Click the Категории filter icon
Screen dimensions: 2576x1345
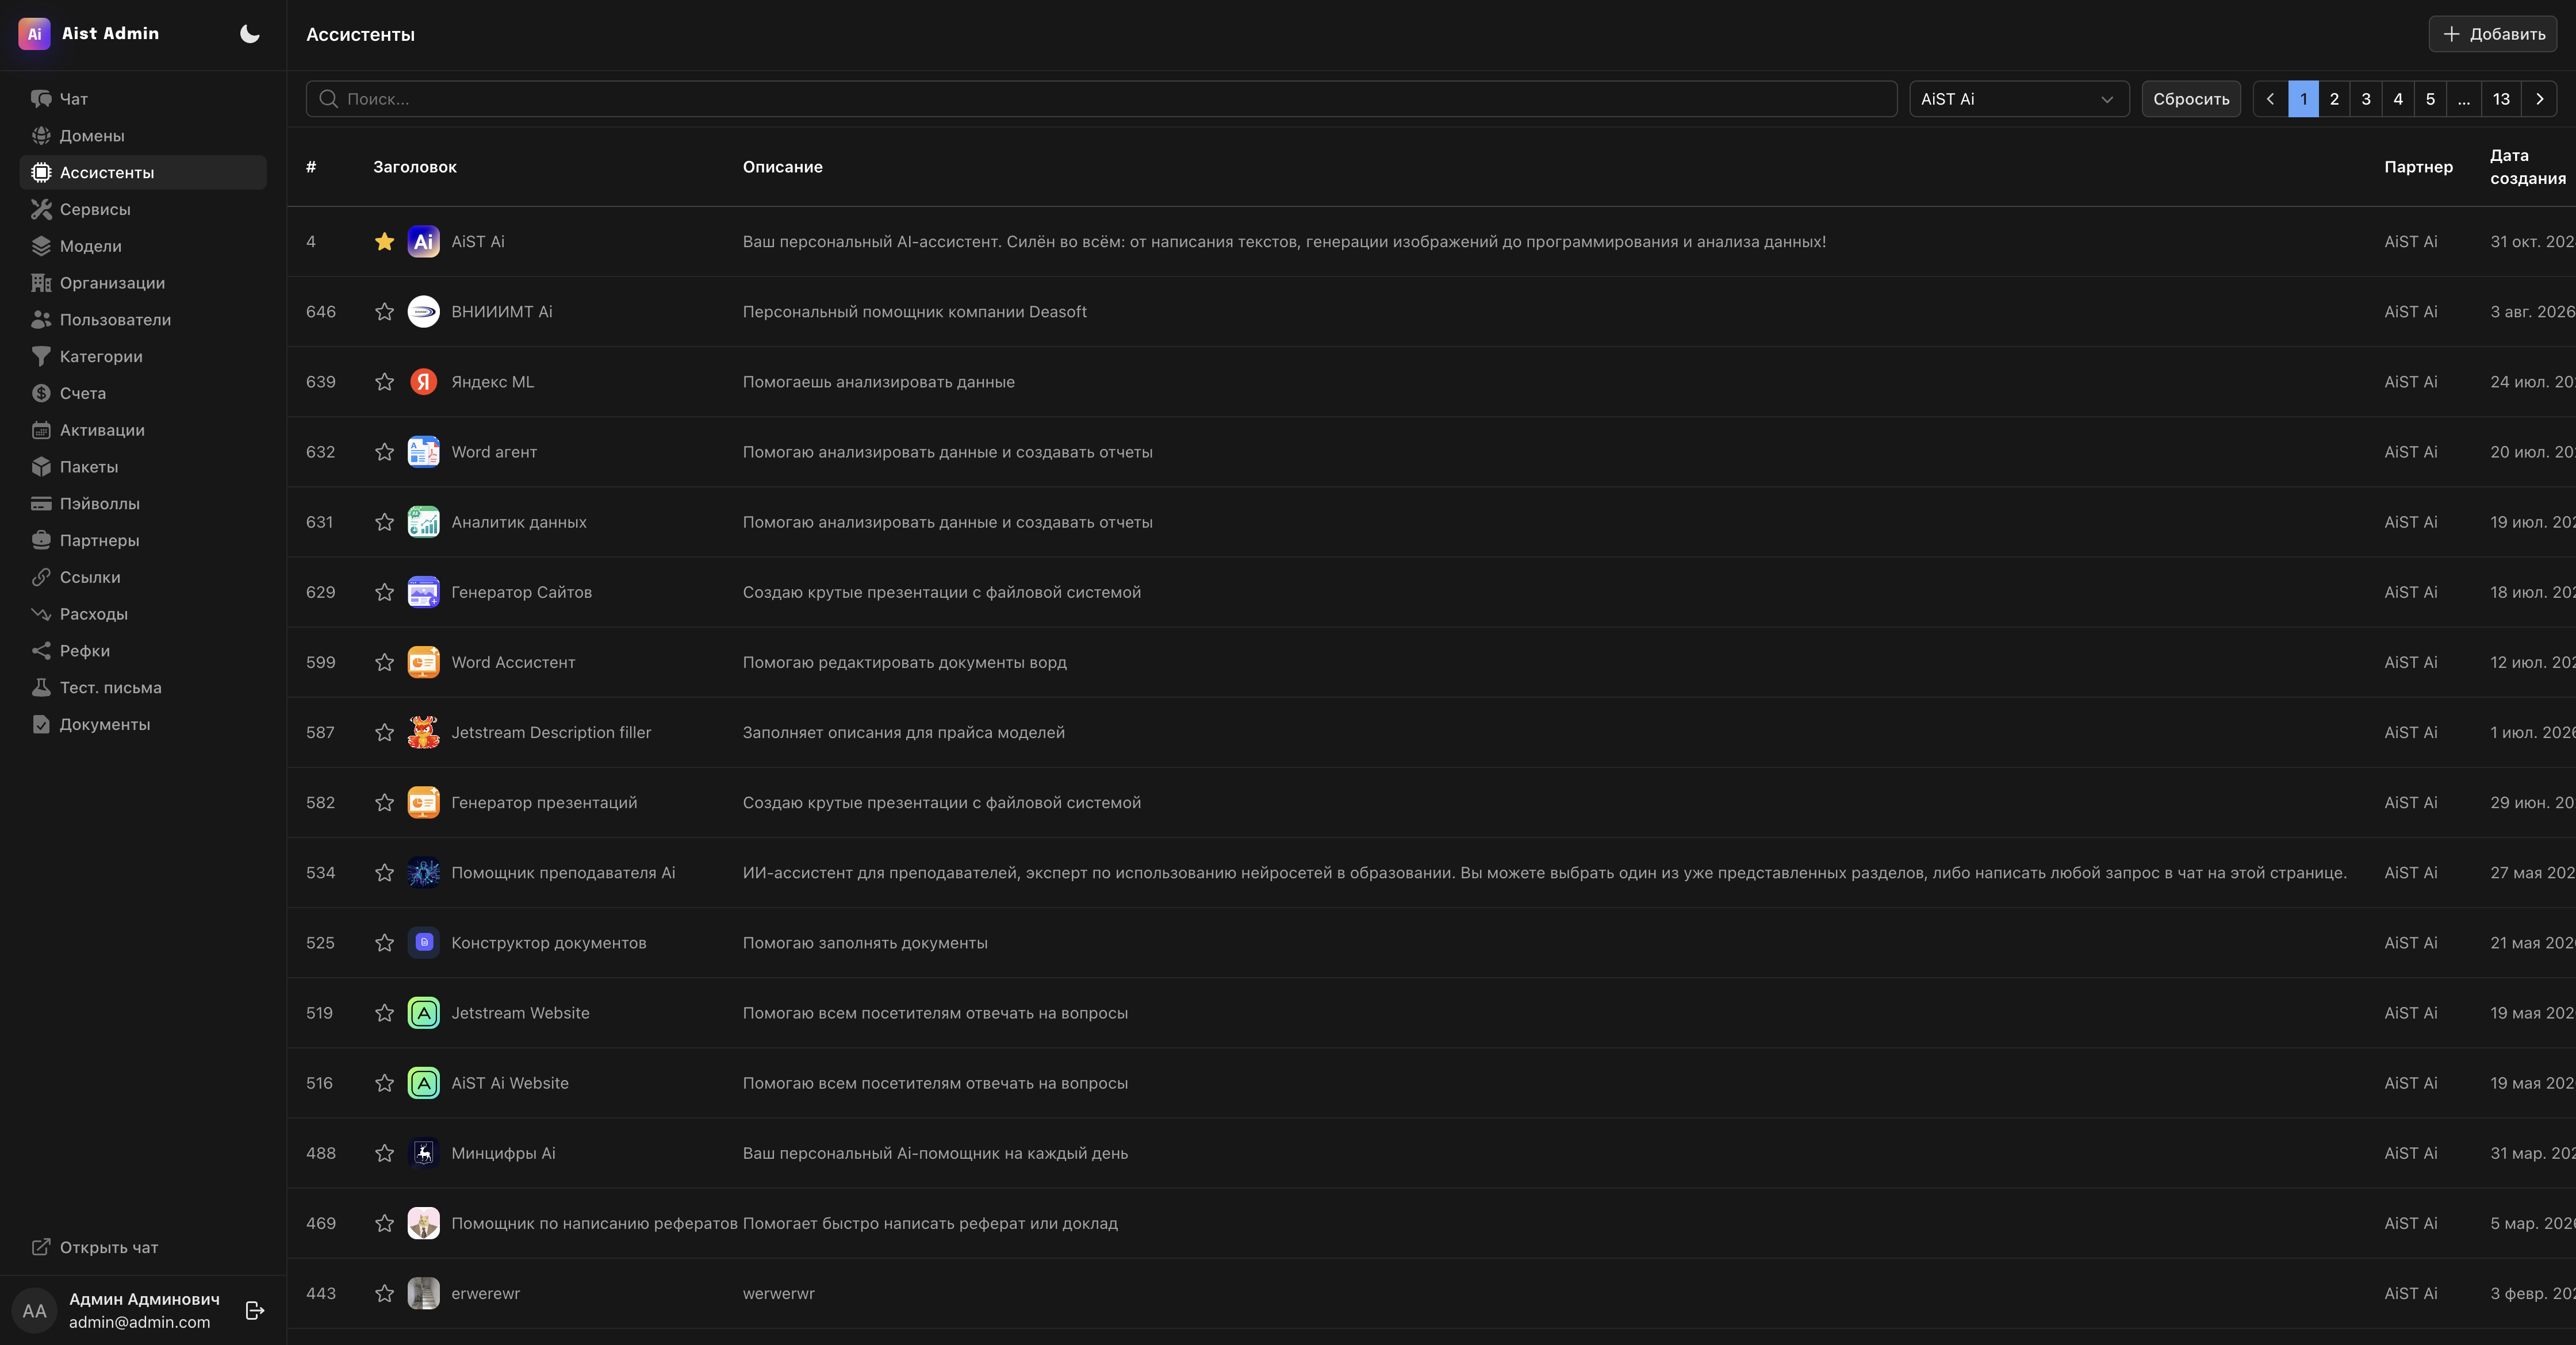(41, 357)
